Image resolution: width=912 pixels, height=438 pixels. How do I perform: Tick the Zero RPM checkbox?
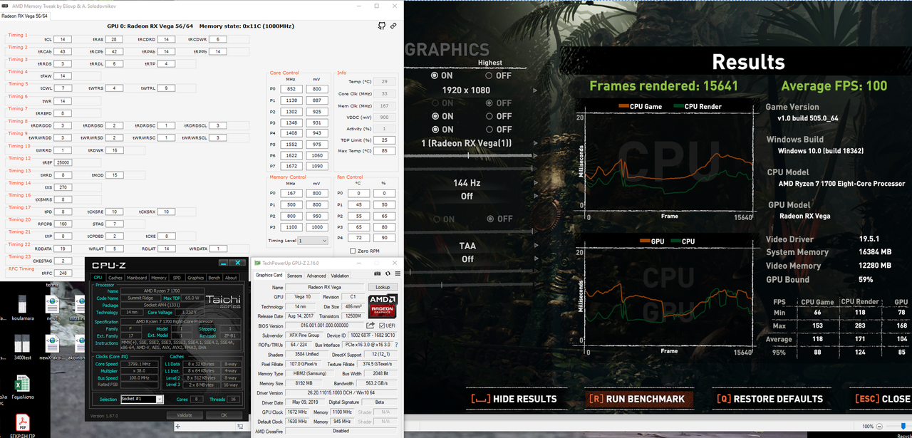pyautogui.click(x=353, y=251)
